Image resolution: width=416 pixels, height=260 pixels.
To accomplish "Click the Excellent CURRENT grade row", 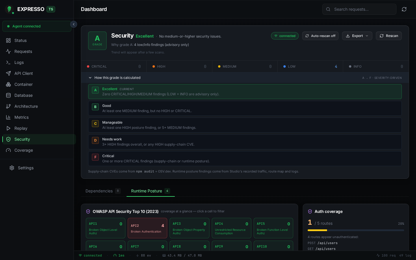I will 245,92.
